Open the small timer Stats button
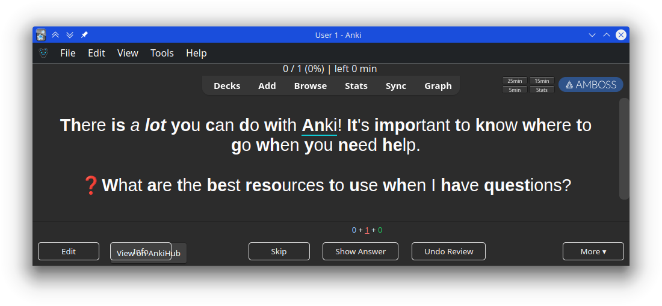The width and height of the screenshot is (662, 306). coord(542,90)
